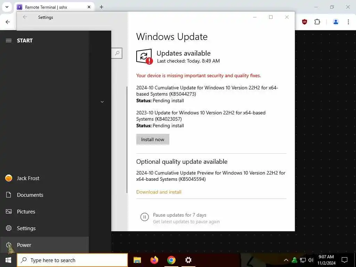Click the Optional quality update available heading
Image resolution: width=356 pixels, height=267 pixels.
tap(182, 162)
